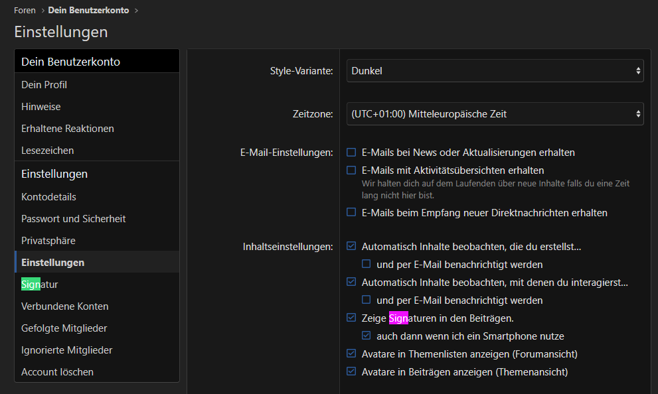
Task: Enable emails for News oder Aktualisierungen
Action: pos(352,153)
